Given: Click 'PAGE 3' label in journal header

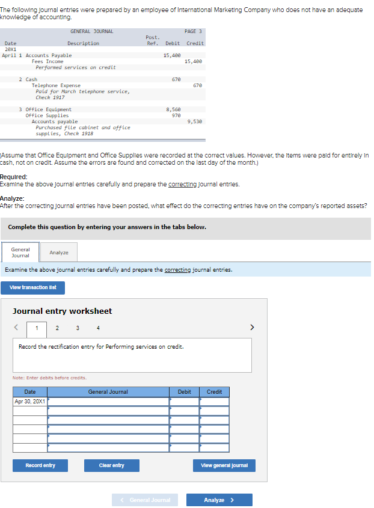Looking at the screenshot, I should point(193,31).
